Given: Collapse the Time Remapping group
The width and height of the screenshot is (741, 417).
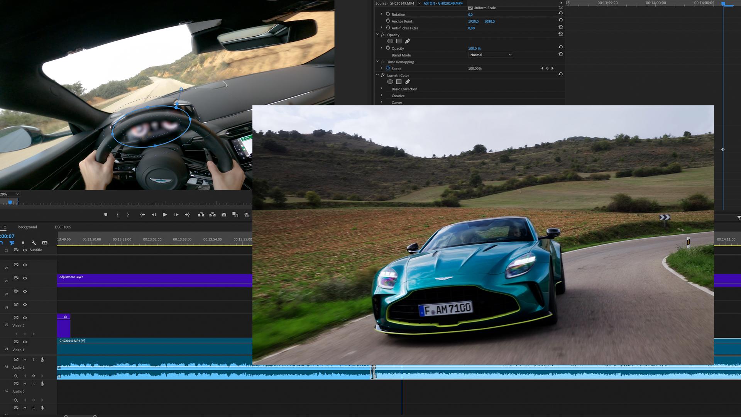Looking at the screenshot, I should point(377,61).
